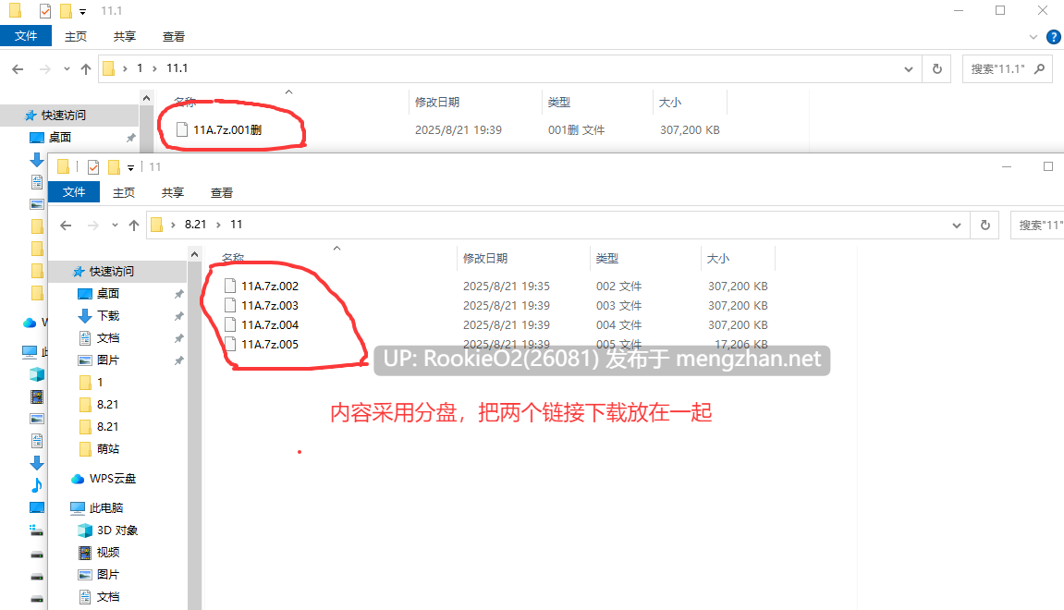Image resolution: width=1064 pixels, height=610 pixels.
Task: Click file icon of 11A.7z.002
Action: (x=230, y=286)
